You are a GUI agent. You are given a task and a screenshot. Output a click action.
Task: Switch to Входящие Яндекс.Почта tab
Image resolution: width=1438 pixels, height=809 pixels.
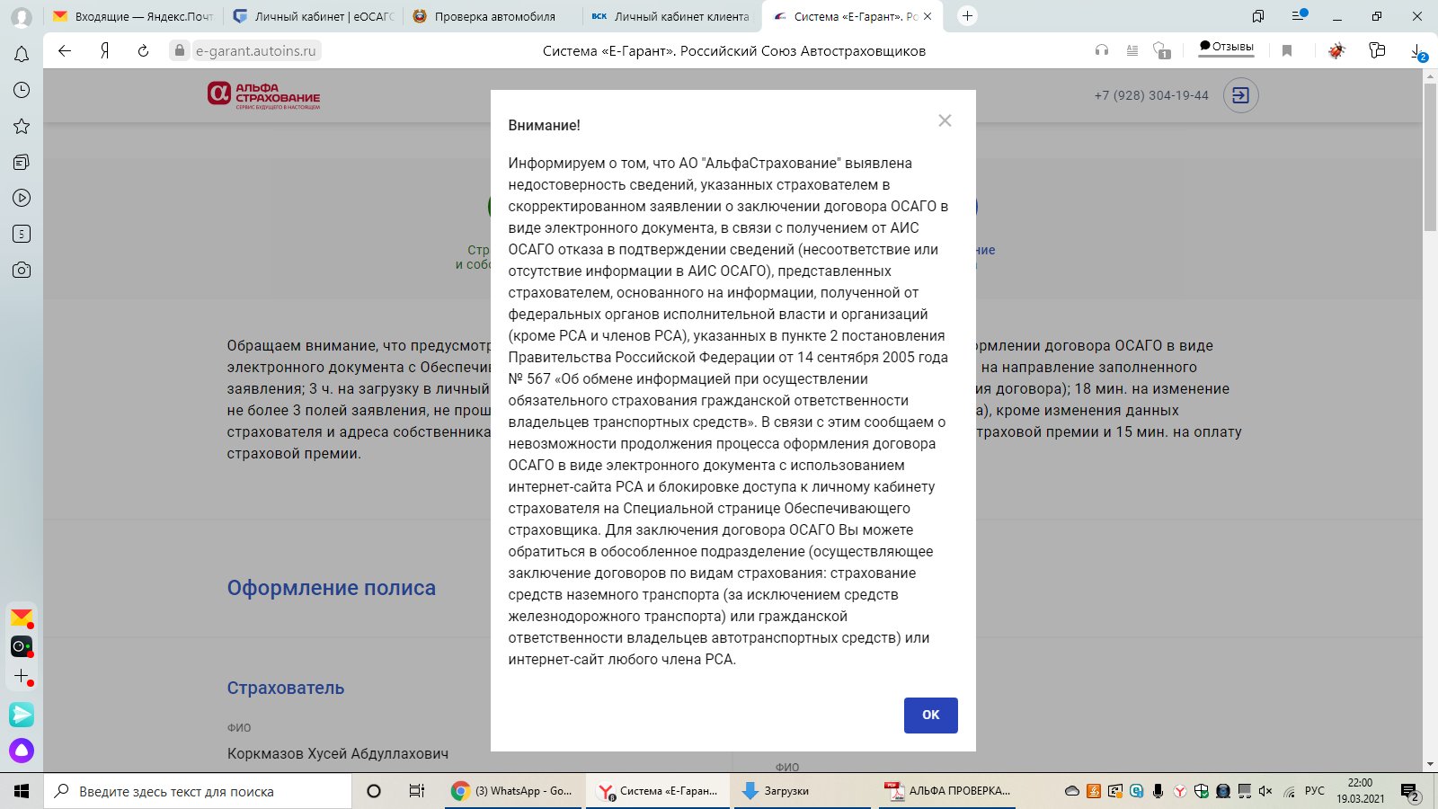point(133,16)
